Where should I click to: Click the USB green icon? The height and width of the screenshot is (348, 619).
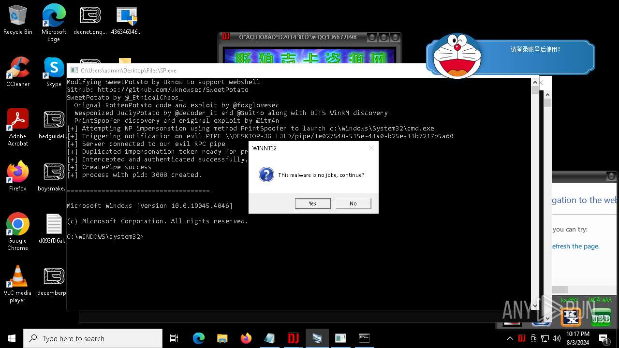pyautogui.click(x=601, y=317)
